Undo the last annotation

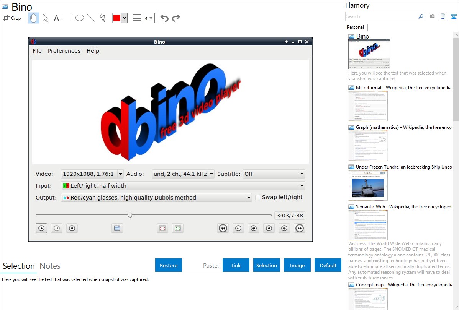[164, 18]
